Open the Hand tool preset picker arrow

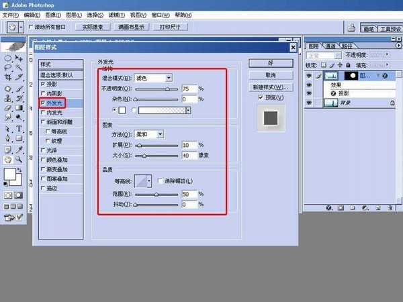21,28
